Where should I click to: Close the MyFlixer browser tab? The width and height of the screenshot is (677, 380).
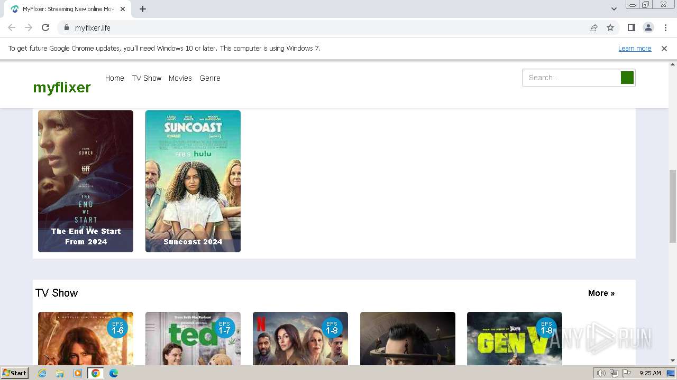(x=123, y=9)
